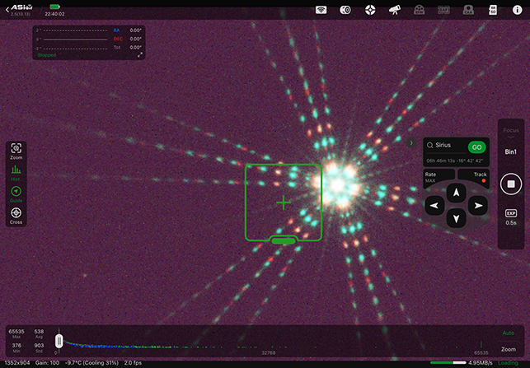This screenshot has width=530, height=368.
Task: Open the Bin1 binning setting
Action: 510,152
